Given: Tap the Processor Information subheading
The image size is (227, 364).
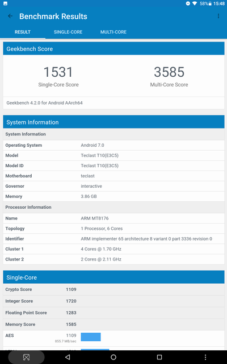Looking at the screenshot, I should point(28,207).
